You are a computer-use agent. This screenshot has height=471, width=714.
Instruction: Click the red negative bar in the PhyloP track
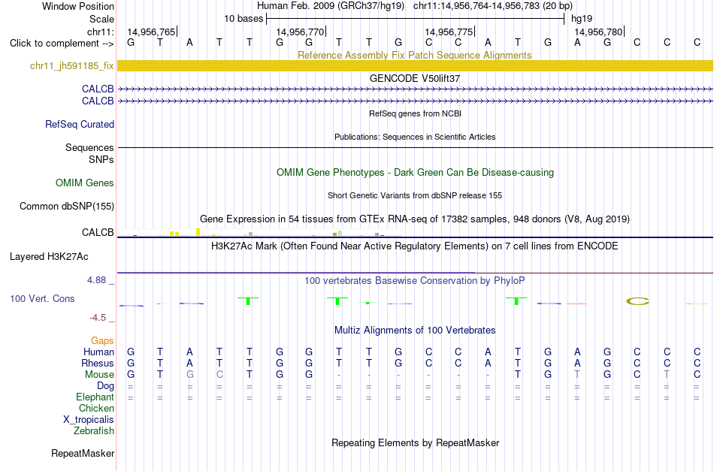point(577,303)
